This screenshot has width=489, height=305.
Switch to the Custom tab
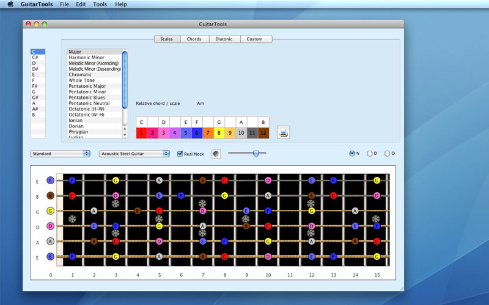pos(255,39)
